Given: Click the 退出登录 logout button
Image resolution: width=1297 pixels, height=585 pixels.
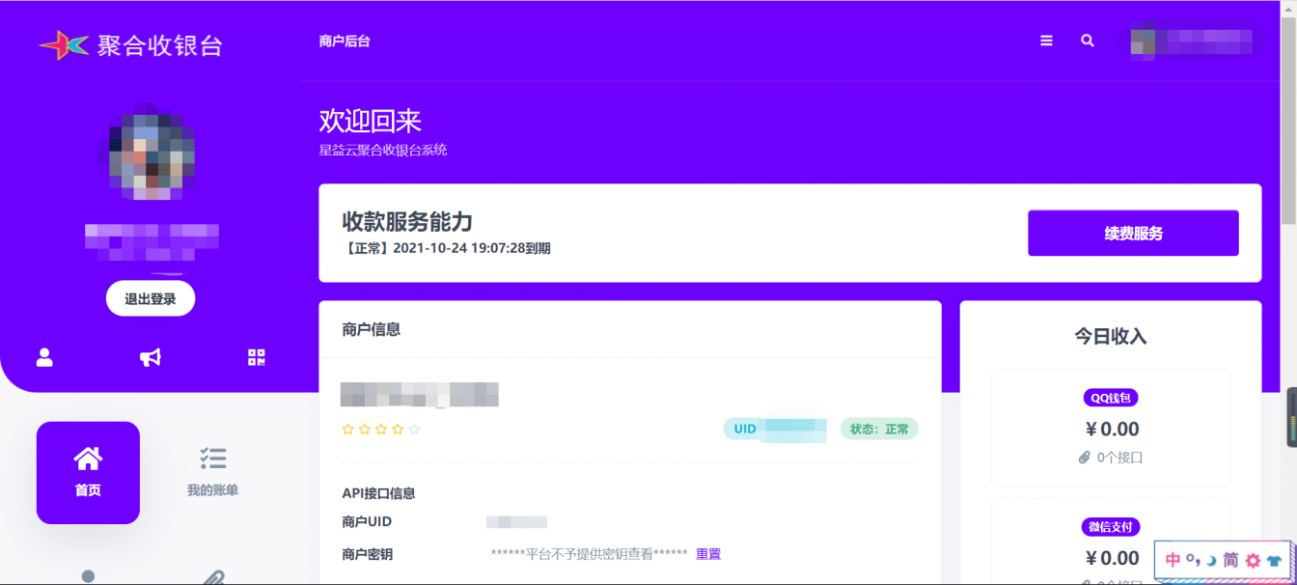Looking at the screenshot, I should pos(150,297).
